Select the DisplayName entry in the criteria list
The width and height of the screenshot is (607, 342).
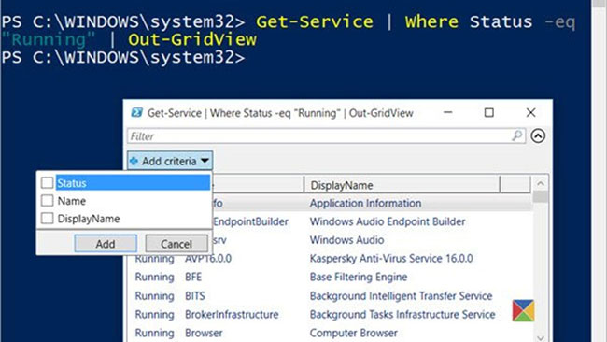[89, 219]
